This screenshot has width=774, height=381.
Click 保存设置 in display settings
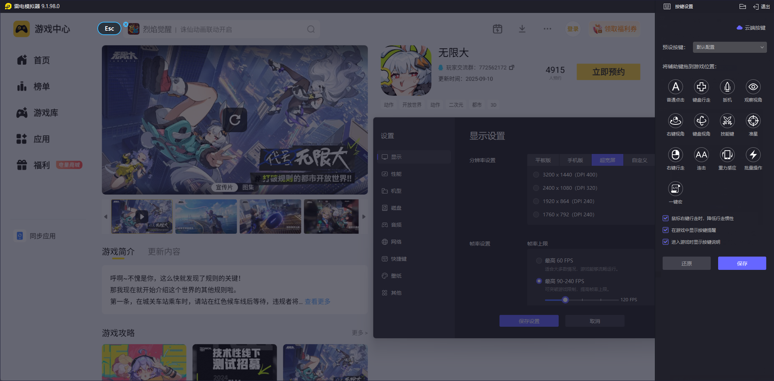(x=529, y=321)
